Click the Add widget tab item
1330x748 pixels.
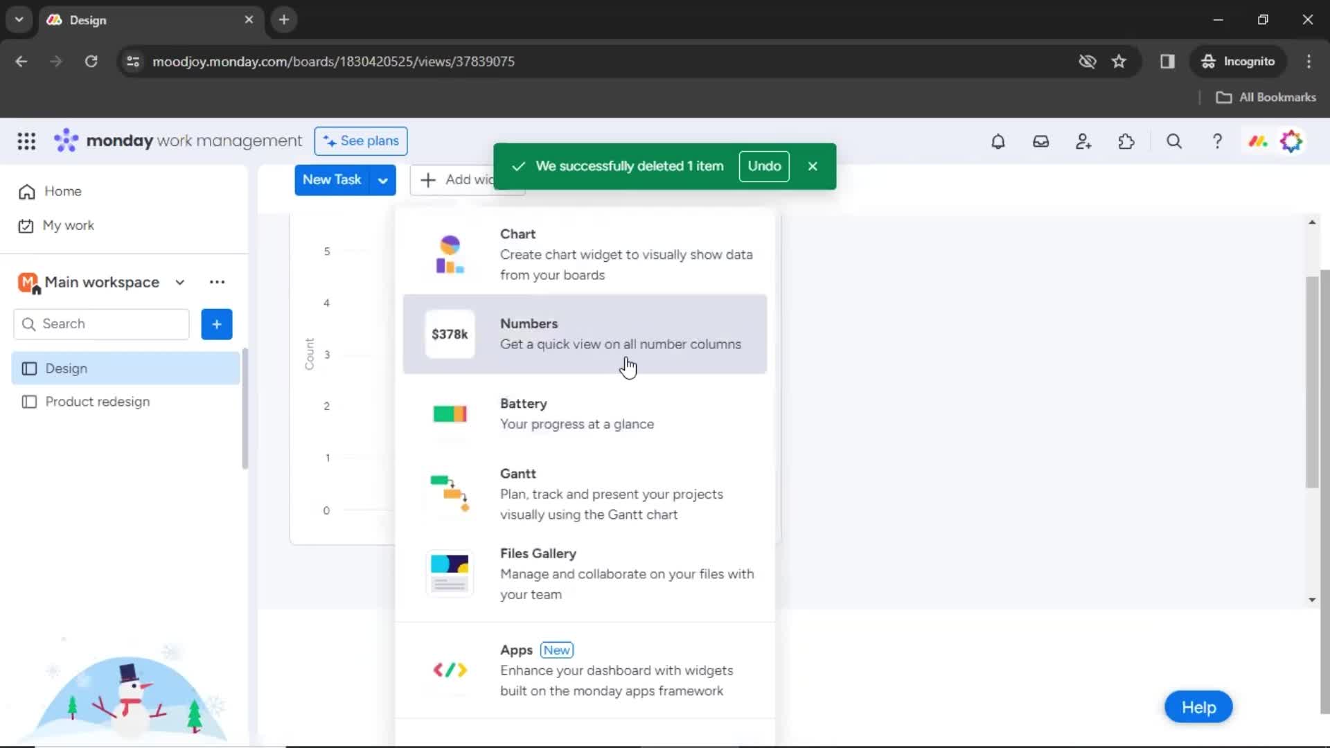coord(467,179)
